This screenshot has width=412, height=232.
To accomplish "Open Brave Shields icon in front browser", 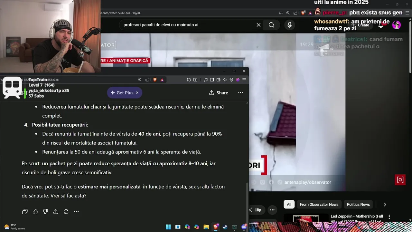I will (x=155, y=80).
